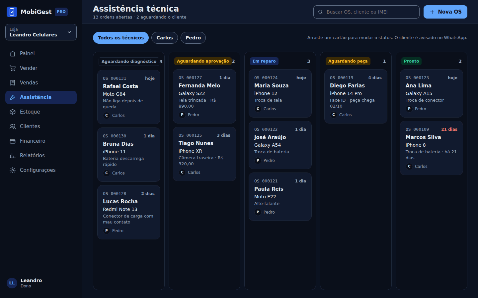Click the Pronto status label
Viewport: 478px width, 298px height.
click(x=411, y=61)
